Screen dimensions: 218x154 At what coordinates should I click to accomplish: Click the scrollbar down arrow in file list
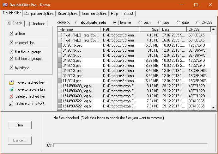click(x=213, y=108)
